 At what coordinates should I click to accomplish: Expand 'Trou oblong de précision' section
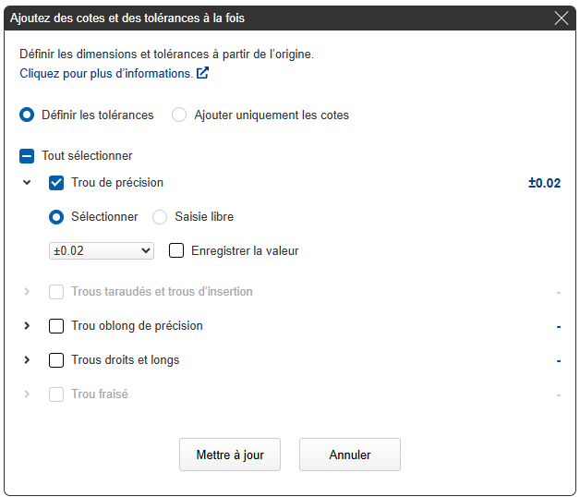[x=27, y=326]
